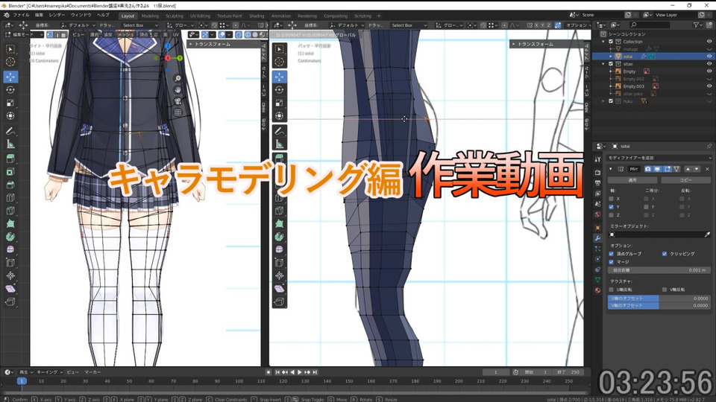The width and height of the screenshot is (716, 402).
Task: Activate the Scale tool in left viewport
Action: [x=10, y=103]
